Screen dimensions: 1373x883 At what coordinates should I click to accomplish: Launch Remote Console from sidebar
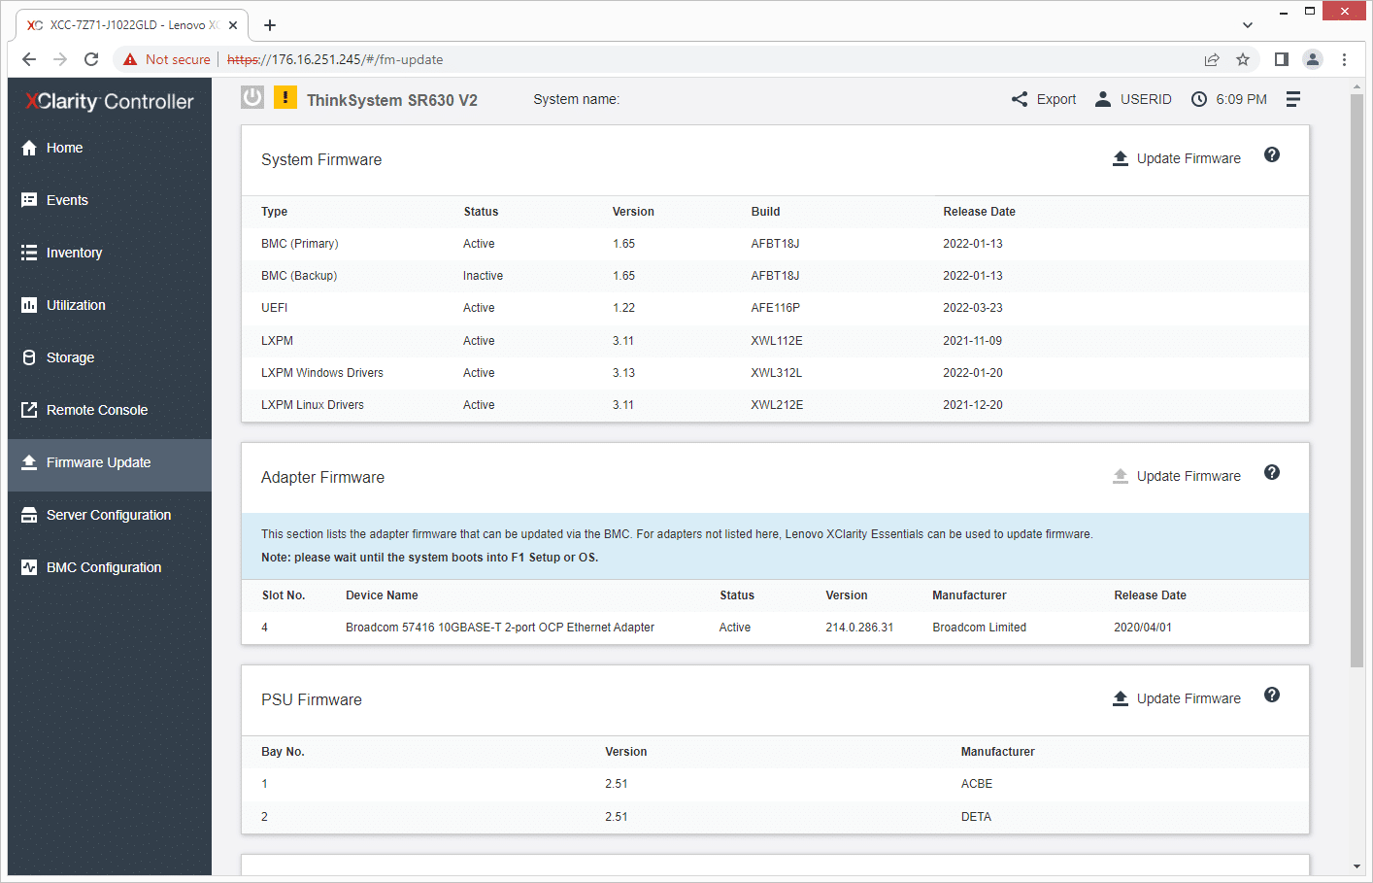[x=110, y=410]
